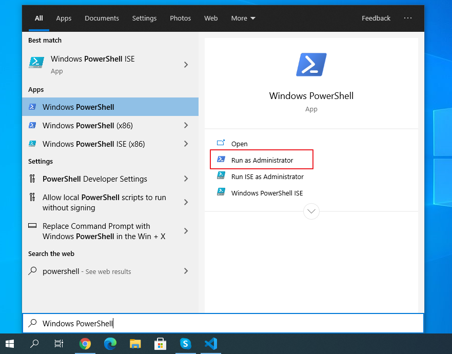Expand PowerShell Developer Settings arrow
The width and height of the screenshot is (452, 354).
tap(186, 179)
